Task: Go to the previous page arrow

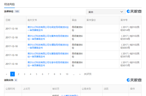Action: click(6, 74)
